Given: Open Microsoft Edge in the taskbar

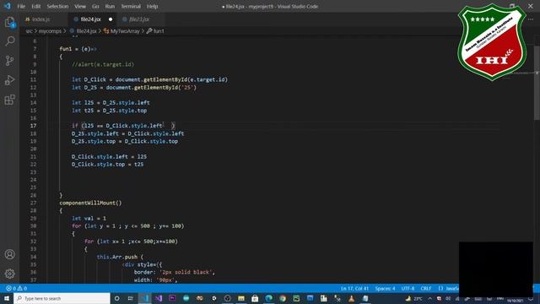Looking at the screenshot, I should [x=268, y=298].
